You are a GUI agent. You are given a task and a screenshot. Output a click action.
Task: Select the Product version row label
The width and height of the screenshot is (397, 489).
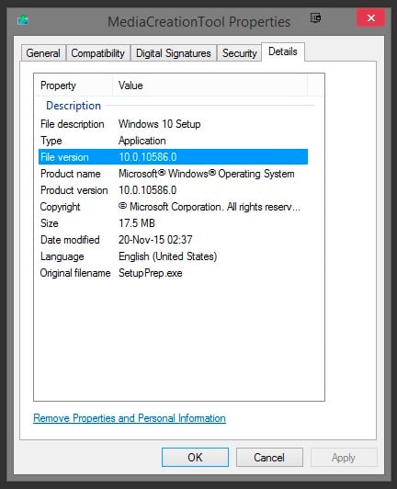click(74, 190)
